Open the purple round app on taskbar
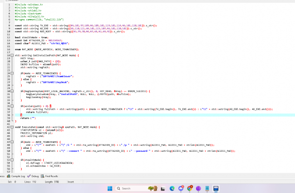 pos(199,188)
